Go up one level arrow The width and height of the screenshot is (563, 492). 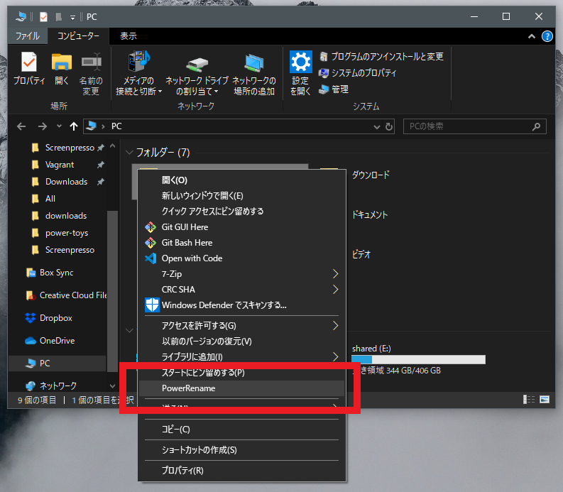pyautogui.click(x=74, y=126)
